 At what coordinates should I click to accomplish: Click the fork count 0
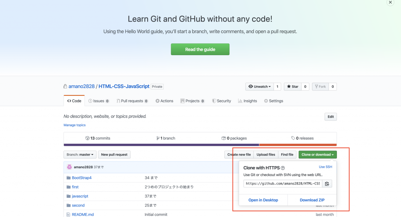333,86
